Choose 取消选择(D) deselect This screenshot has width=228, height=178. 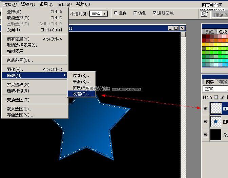tap(35, 18)
